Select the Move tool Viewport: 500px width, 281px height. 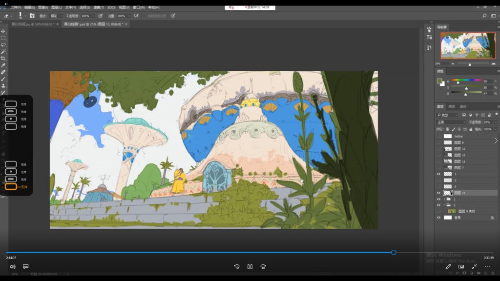point(3,31)
